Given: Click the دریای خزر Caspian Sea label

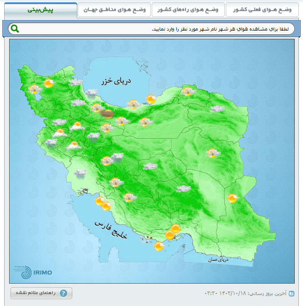Looking at the screenshot, I should point(116,81).
